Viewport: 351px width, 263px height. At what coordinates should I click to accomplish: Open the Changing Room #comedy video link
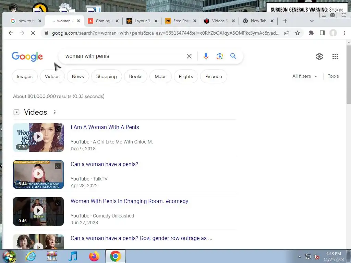pos(129,201)
